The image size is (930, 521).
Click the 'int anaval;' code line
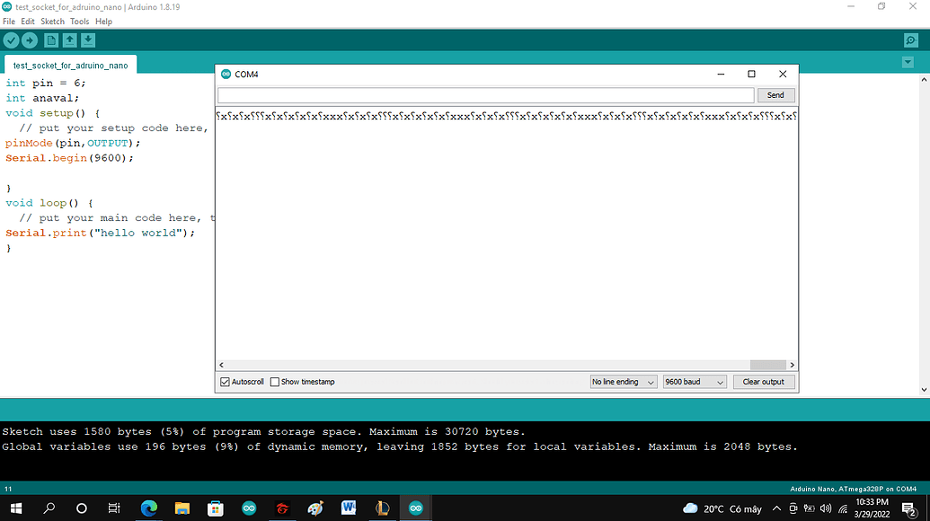point(42,99)
